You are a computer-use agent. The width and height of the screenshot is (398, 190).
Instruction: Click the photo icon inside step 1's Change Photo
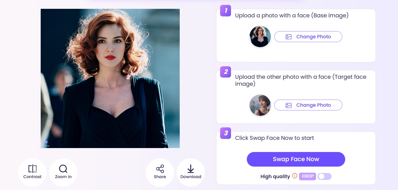pyautogui.click(x=289, y=36)
